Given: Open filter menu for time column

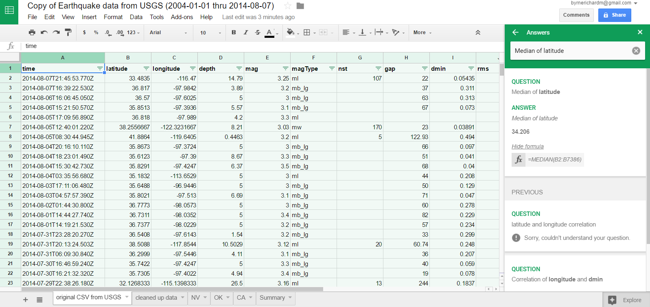Looking at the screenshot, I should click(100, 68).
